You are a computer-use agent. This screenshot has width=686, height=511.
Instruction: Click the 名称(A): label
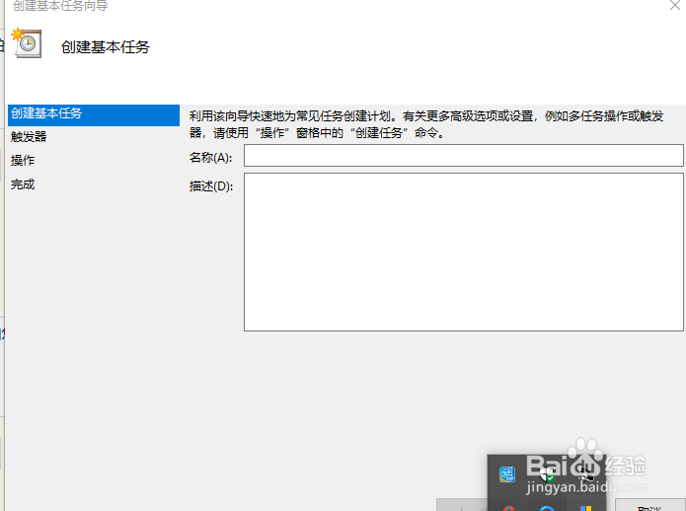coord(210,158)
